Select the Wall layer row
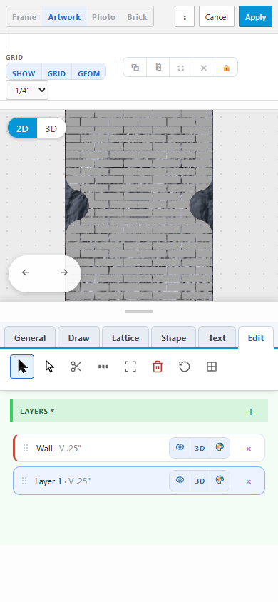278x602 pixels. coord(139,448)
